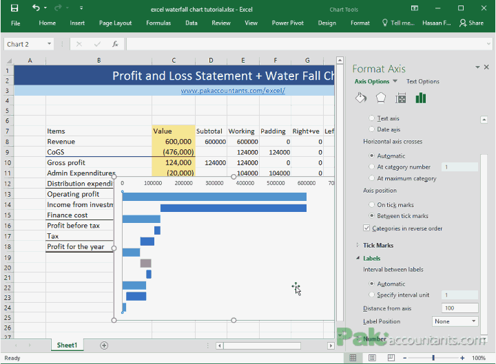Screen dimensions: 496x364
Task: Switch to Normal view
Action: coord(353,358)
